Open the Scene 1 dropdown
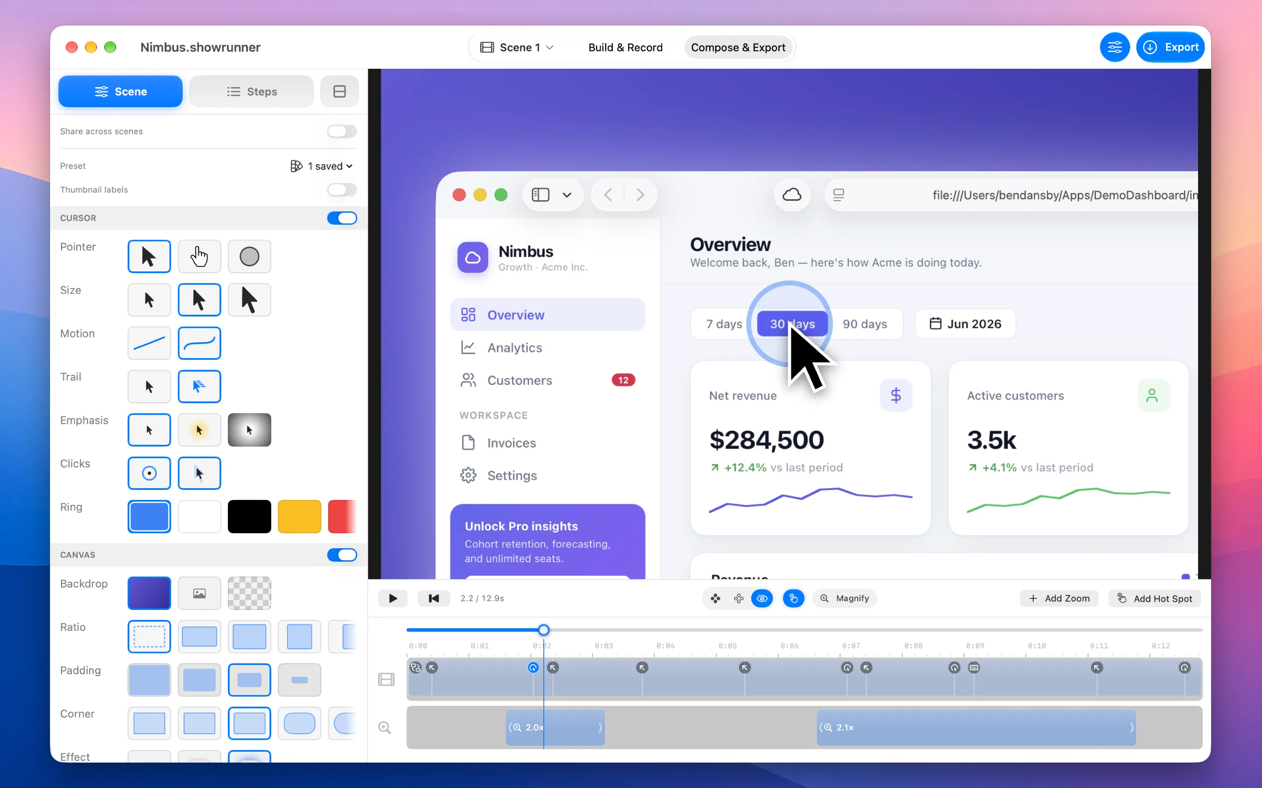 pyautogui.click(x=517, y=47)
